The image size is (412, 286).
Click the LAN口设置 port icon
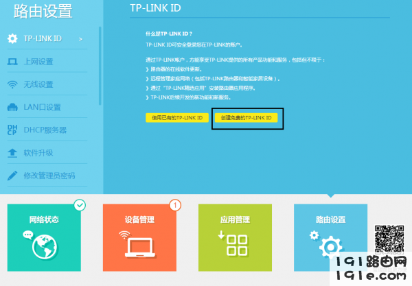click(12, 107)
